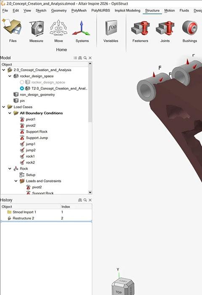Image resolution: width=202 pixels, height=295 pixels.
Task: Select the Setup item under Rock
Action: (31, 175)
